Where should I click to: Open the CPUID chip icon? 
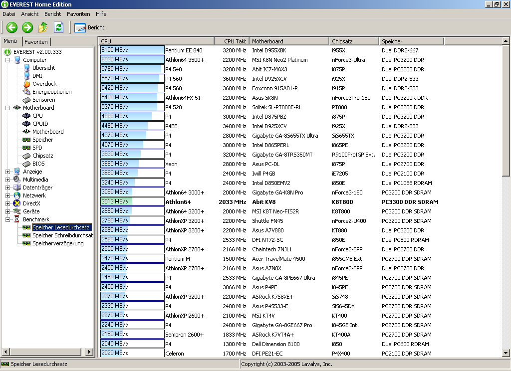pyautogui.click(x=26, y=124)
